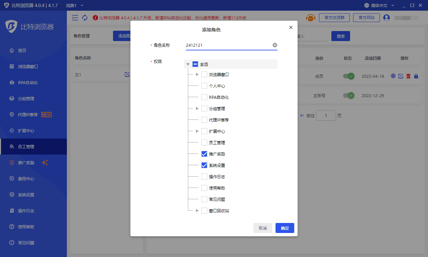The image size is (428, 257).
Task: Cancel adding the role via 取消
Action: tap(263, 228)
